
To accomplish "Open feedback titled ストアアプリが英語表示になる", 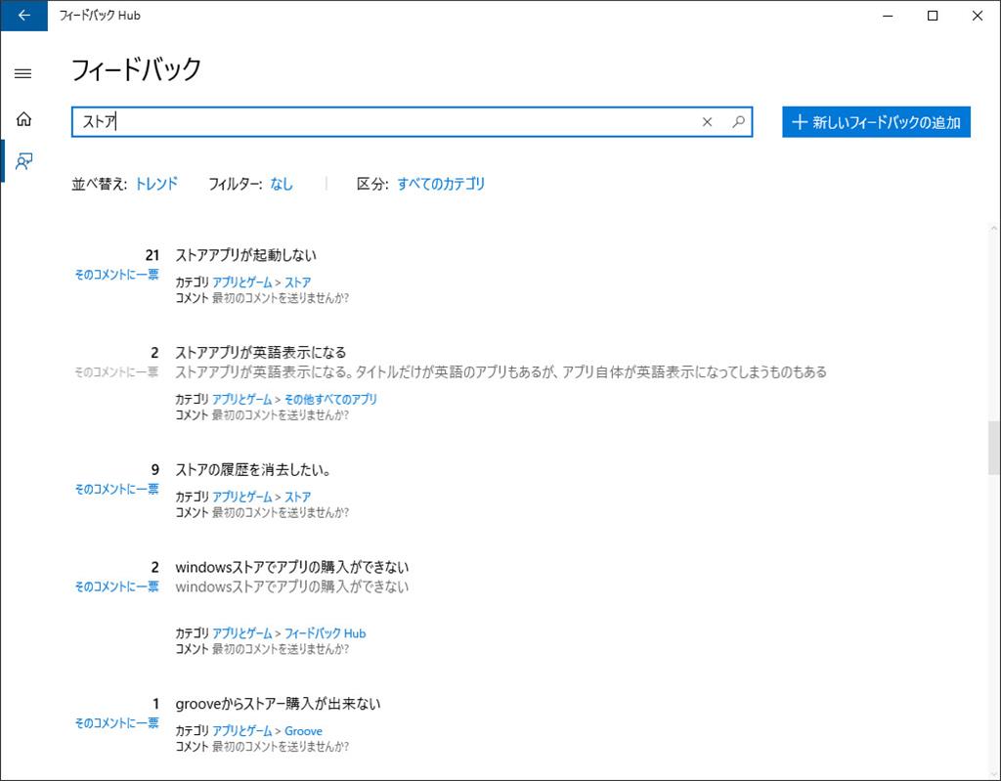I will (260, 353).
